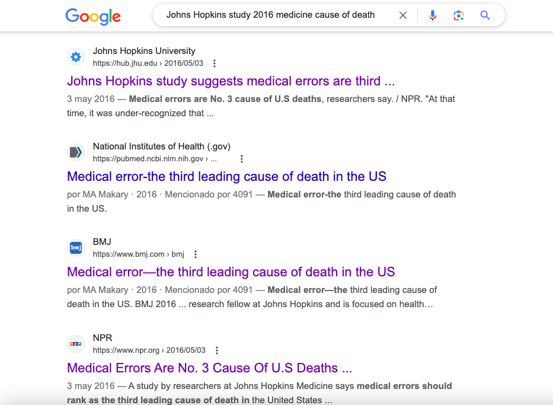Click the https://hub.jhu.edu › 2016/05/03 URL

pos(148,63)
